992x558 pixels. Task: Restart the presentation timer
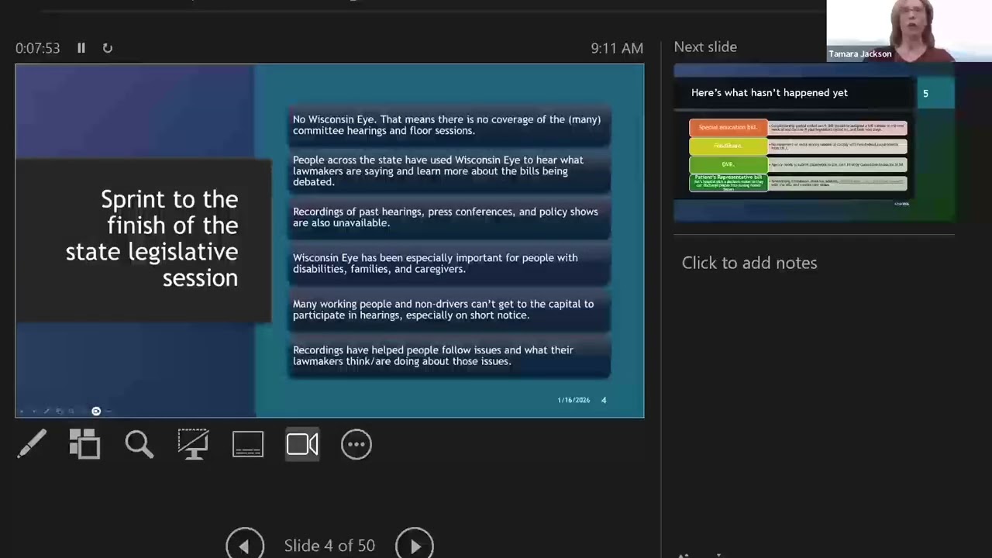[108, 48]
